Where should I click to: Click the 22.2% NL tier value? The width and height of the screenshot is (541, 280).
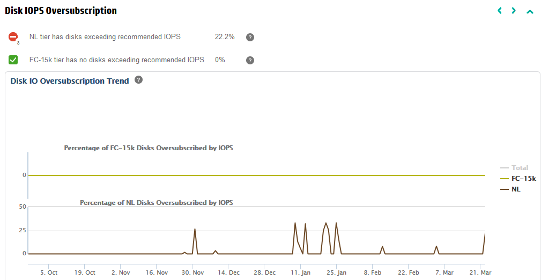click(225, 37)
